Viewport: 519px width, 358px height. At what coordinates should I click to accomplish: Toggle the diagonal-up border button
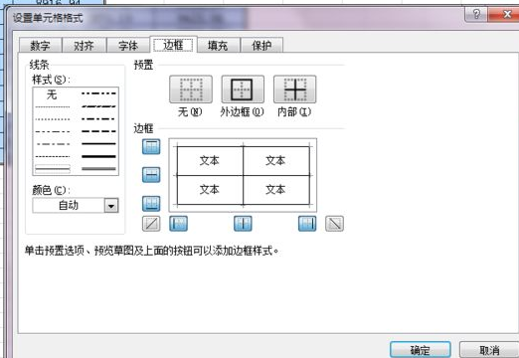tap(151, 224)
